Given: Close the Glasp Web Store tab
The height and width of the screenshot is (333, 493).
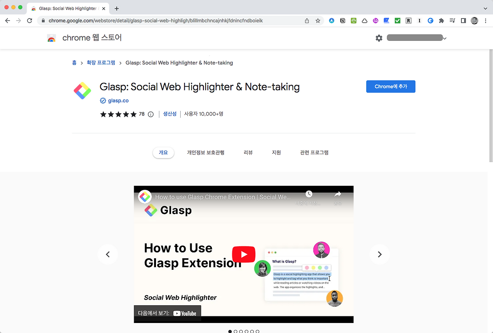Looking at the screenshot, I should [104, 8].
